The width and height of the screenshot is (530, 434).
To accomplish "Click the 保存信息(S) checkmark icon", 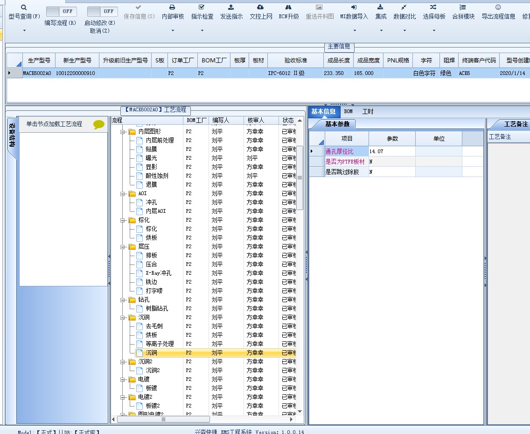I will tap(138, 7).
